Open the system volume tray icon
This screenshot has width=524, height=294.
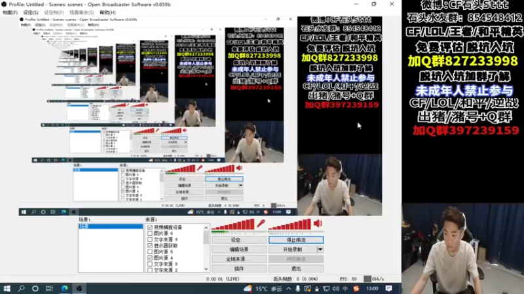pyautogui.click(x=335, y=289)
